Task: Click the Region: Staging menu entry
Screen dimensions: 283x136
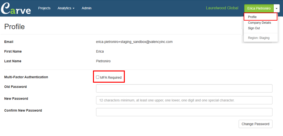Action: point(259,38)
